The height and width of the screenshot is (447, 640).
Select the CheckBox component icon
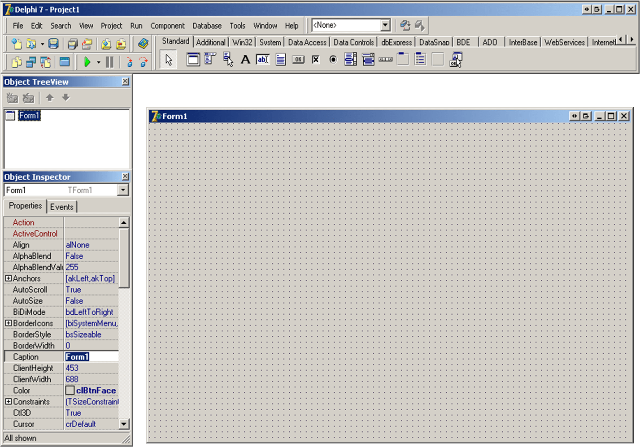(316, 59)
